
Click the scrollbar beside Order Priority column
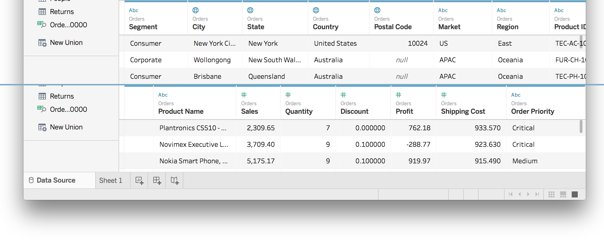(x=581, y=126)
